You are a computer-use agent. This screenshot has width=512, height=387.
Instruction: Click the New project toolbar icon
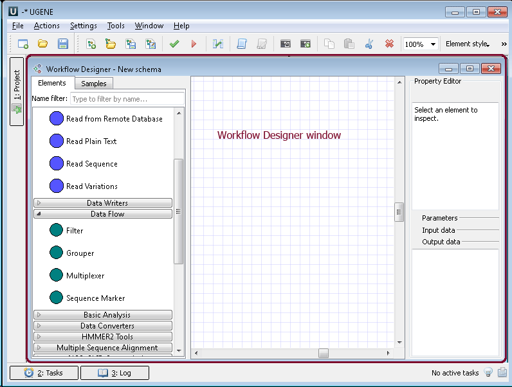(x=23, y=44)
